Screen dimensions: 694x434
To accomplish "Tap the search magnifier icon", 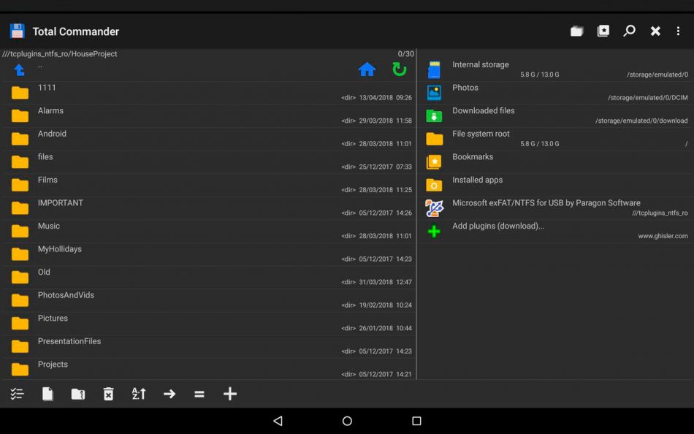I will pos(629,31).
